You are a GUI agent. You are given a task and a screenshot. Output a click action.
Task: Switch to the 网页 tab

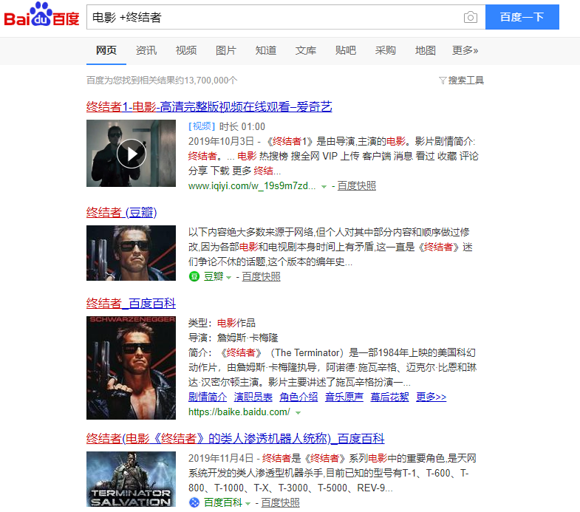pos(106,50)
